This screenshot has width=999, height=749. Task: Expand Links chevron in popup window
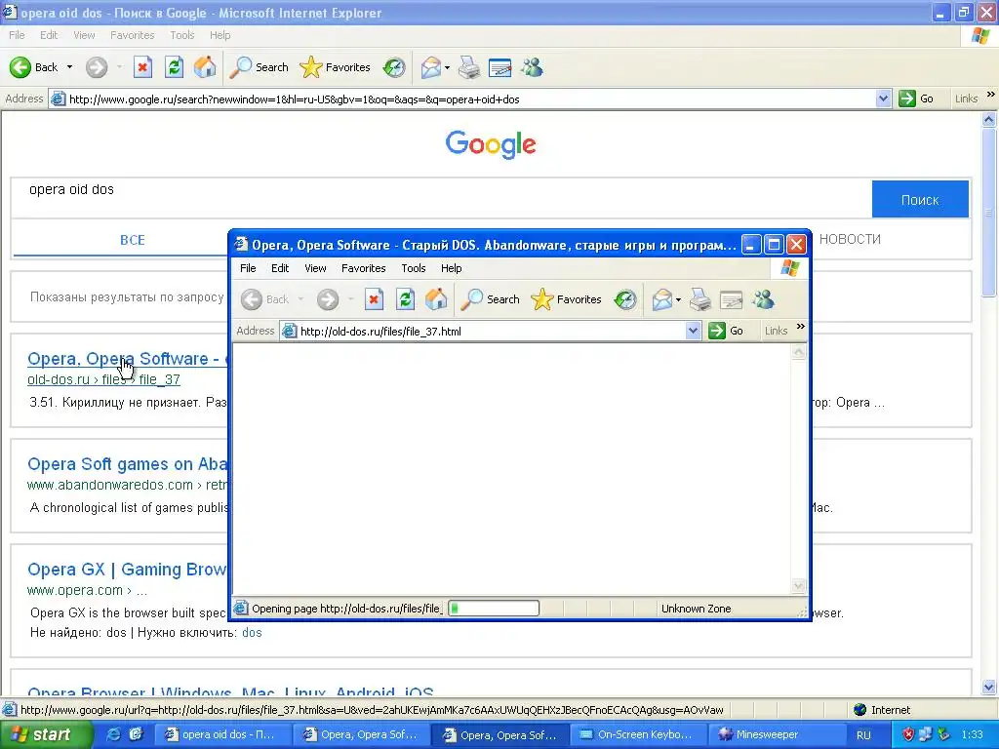click(801, 327)
